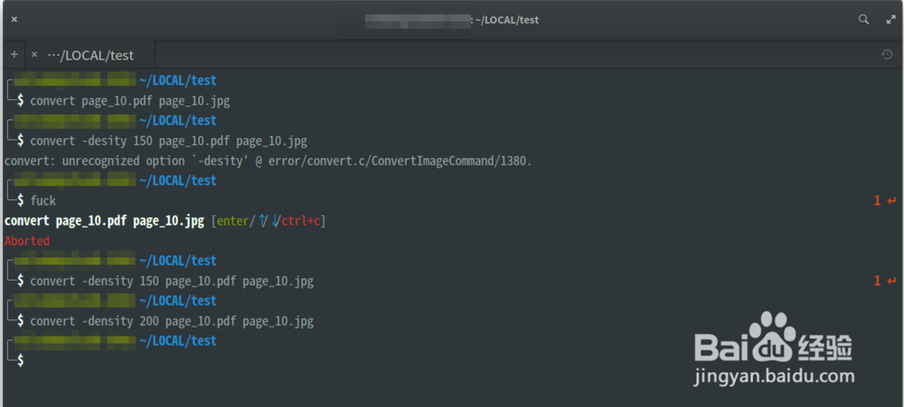Close the terminal window

tap(14, 19)
